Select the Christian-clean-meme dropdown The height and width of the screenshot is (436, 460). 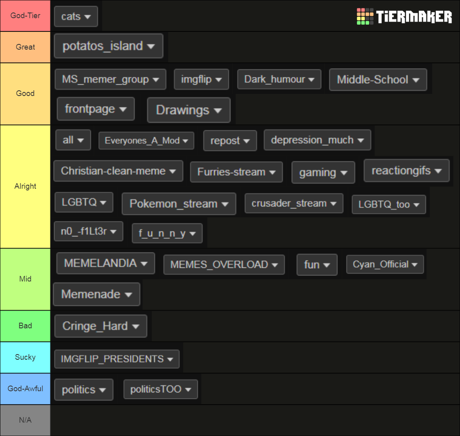click(118, 171)
